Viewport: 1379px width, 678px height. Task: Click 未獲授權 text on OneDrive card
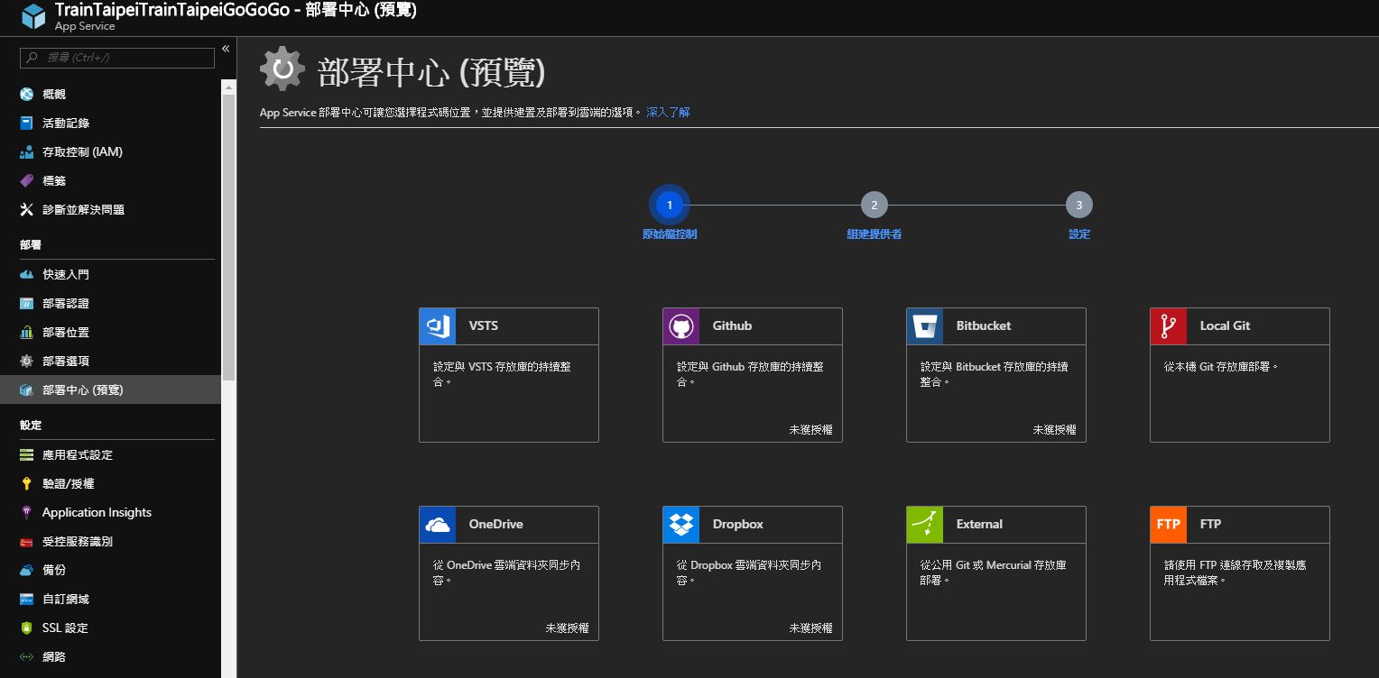pos(567,628)
